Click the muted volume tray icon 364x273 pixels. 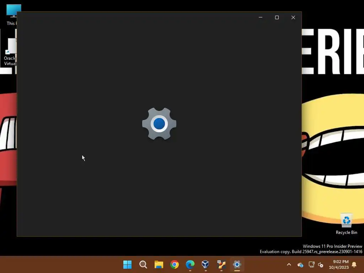[321, 264]
